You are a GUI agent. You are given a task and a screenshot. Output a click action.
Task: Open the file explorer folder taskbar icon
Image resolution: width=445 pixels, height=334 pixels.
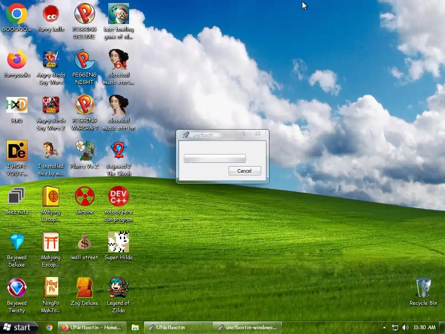pos(135,327)
